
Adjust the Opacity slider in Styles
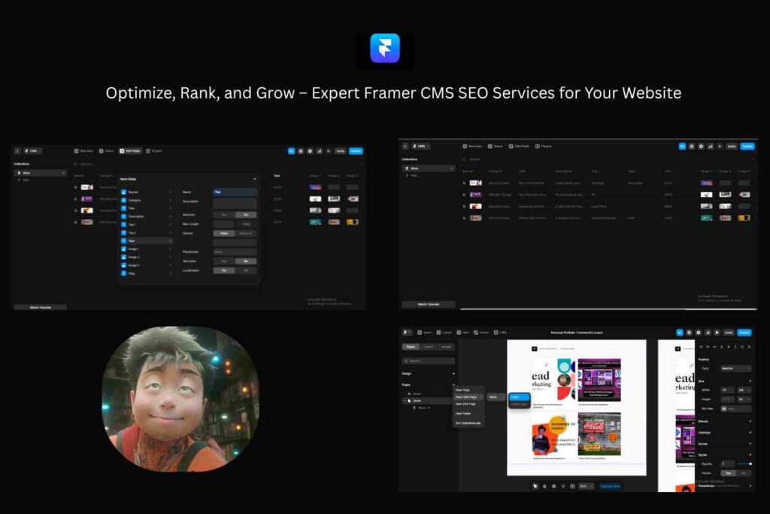click(745, 463)
